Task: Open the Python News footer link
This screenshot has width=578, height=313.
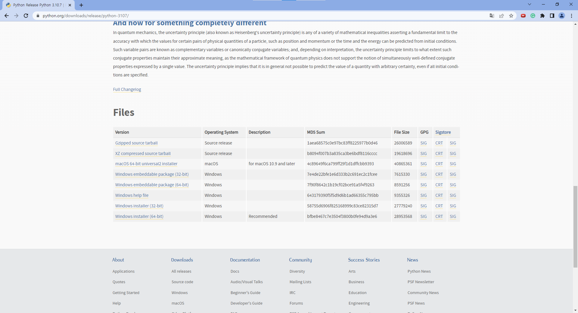Action: tap(419, 271)
